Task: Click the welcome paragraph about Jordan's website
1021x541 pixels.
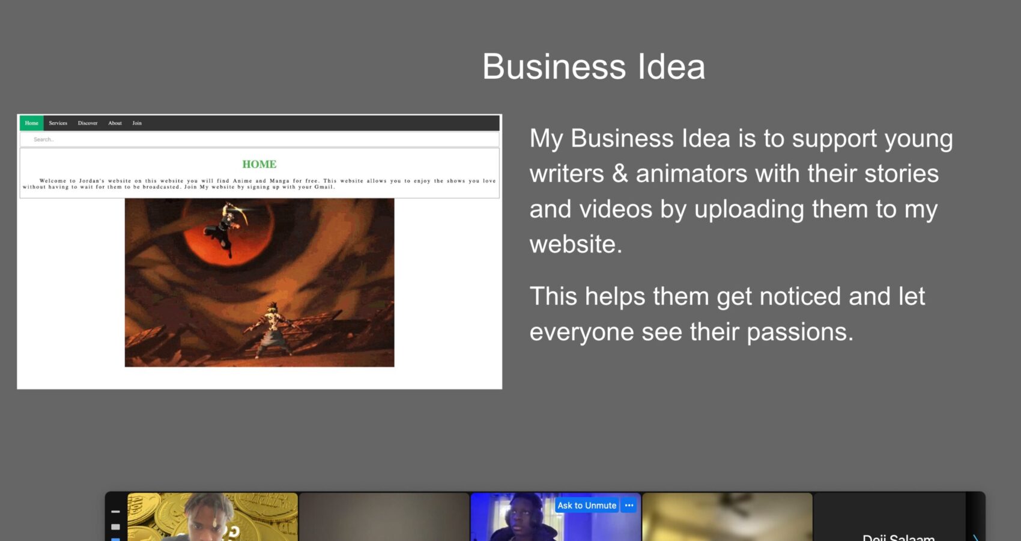Action: (259, 183)
